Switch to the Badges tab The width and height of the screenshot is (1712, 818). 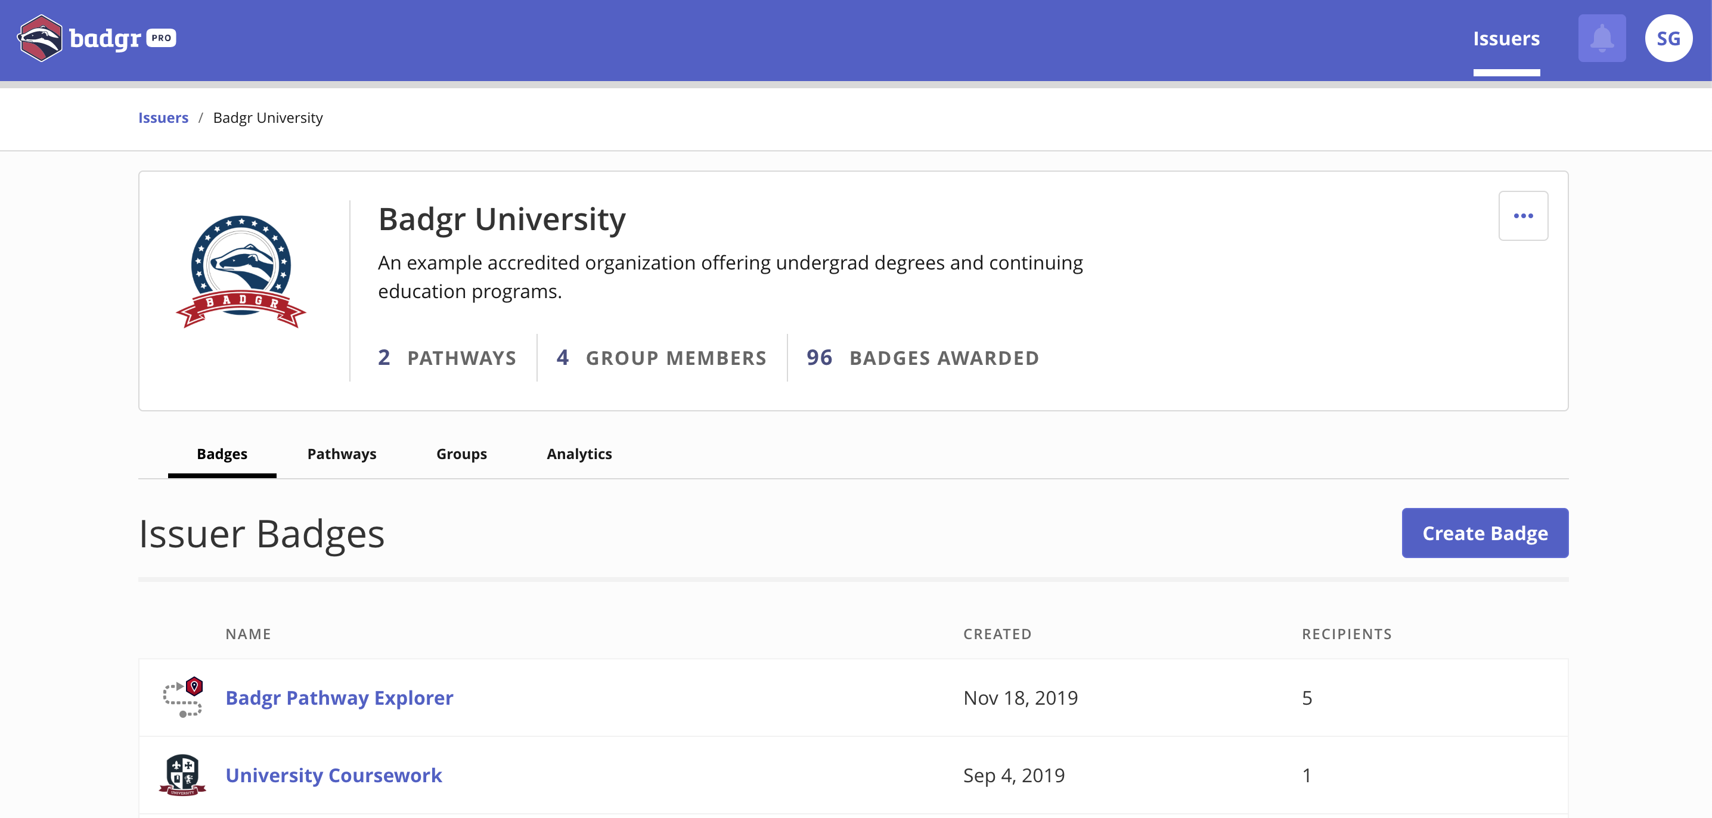tap(222, 454)
